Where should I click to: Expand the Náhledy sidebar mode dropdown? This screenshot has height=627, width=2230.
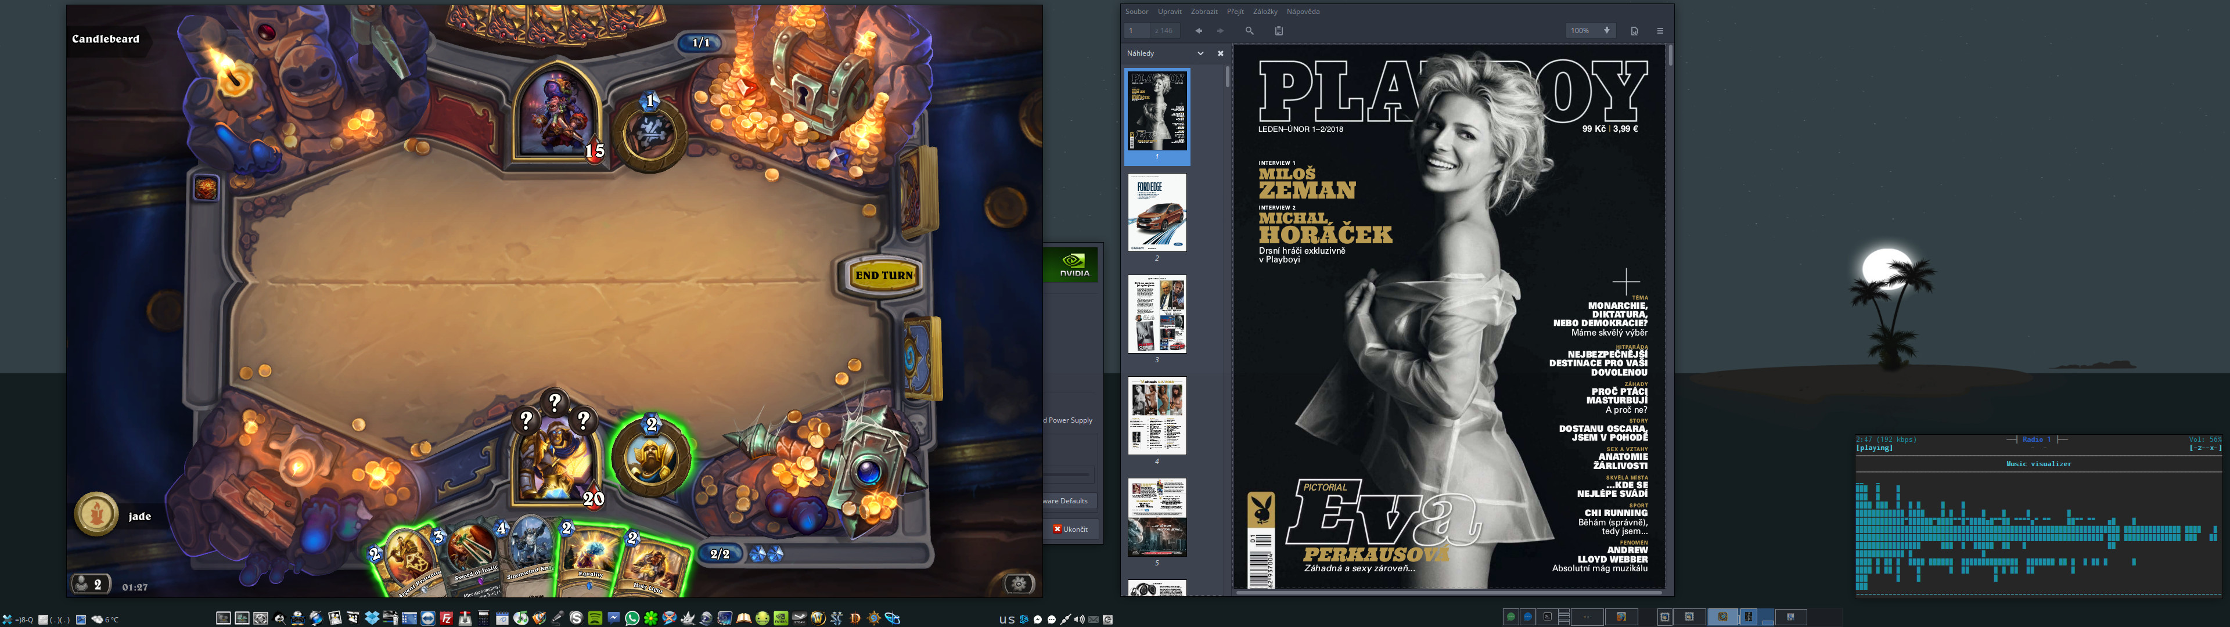[x=1200, y=53]
